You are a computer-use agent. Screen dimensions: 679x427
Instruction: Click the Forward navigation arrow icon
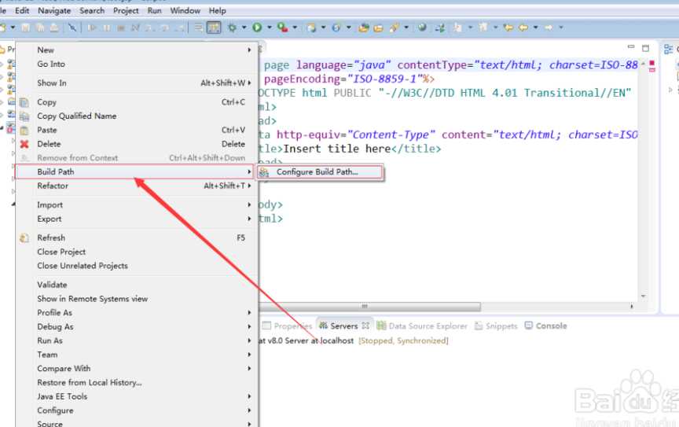point(549,28)
